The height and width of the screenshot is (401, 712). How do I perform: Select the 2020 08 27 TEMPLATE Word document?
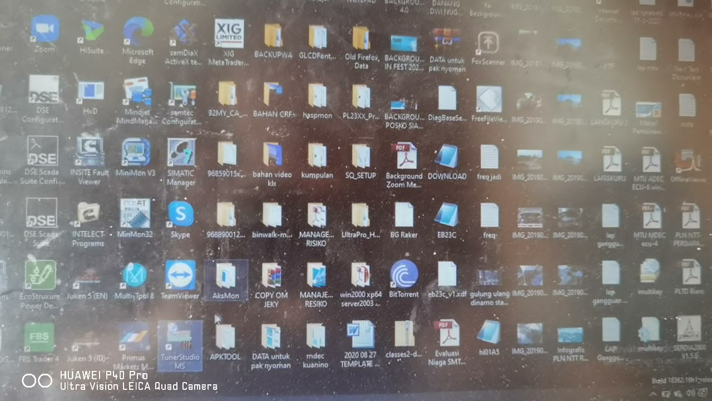point(360,345)
